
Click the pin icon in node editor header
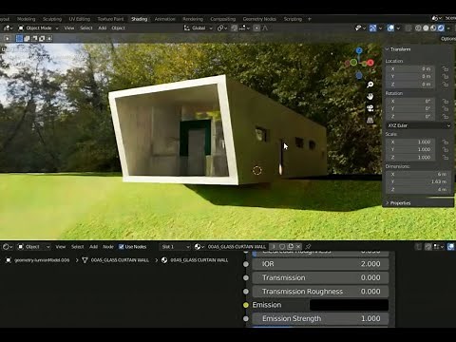tap(308, 247)
